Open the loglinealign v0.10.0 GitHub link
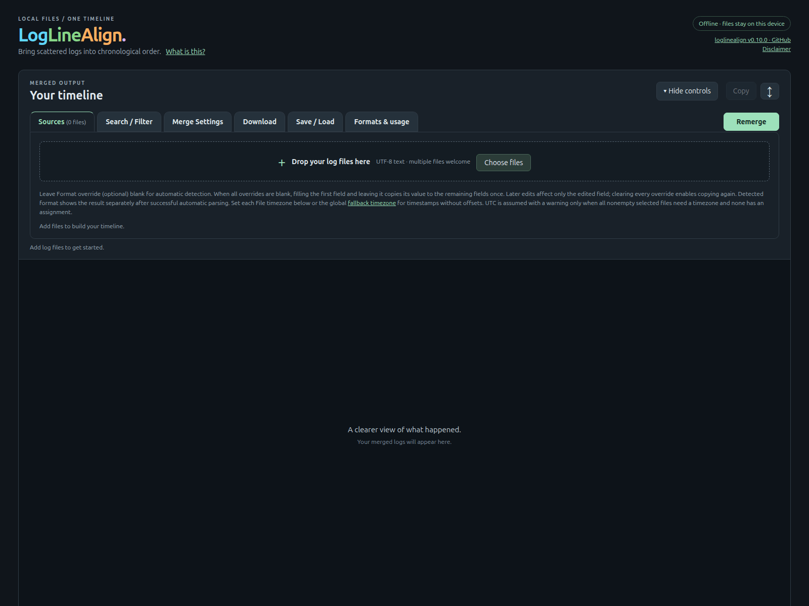The height and width of the screenshot is (606, 809). [752, 40]
